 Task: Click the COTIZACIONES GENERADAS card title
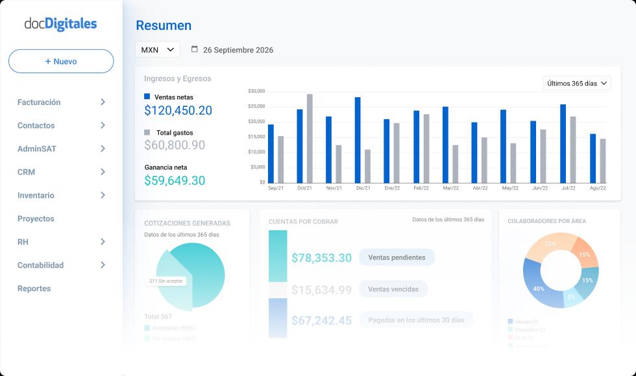[x=188, y=223]
